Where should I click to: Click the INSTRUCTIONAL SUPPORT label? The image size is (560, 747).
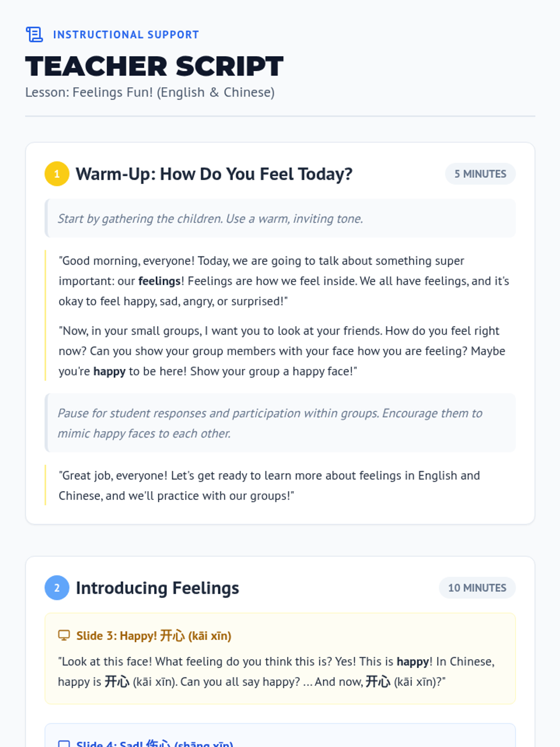coord(126,35)
